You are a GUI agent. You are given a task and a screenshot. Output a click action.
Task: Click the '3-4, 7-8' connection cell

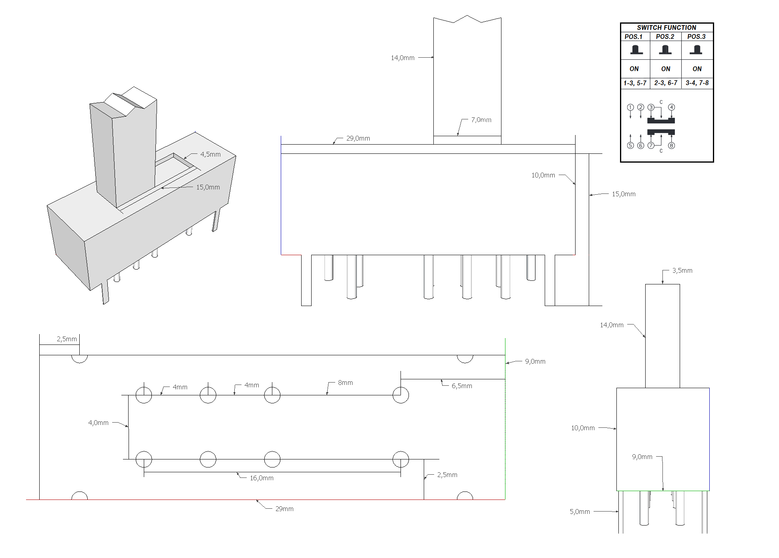tap(697, 83)
